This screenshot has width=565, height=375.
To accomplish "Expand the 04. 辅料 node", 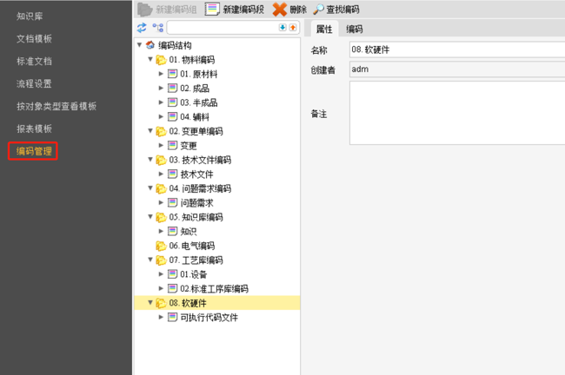I will coord(161,116).
